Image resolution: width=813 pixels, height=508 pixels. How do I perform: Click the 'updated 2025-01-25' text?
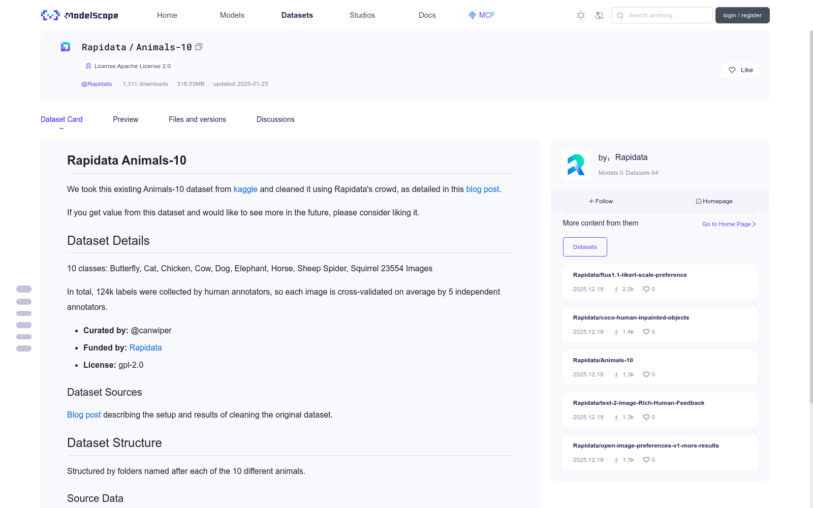pyautogui.click(x=241, y=84)
